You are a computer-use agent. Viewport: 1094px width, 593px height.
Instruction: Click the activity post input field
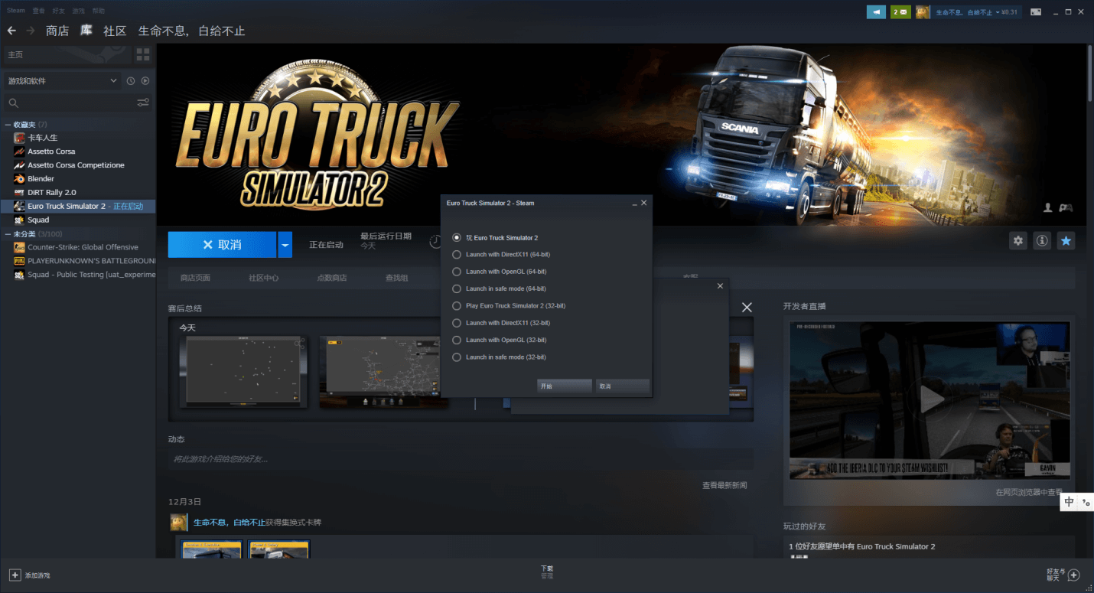[461, 459]
